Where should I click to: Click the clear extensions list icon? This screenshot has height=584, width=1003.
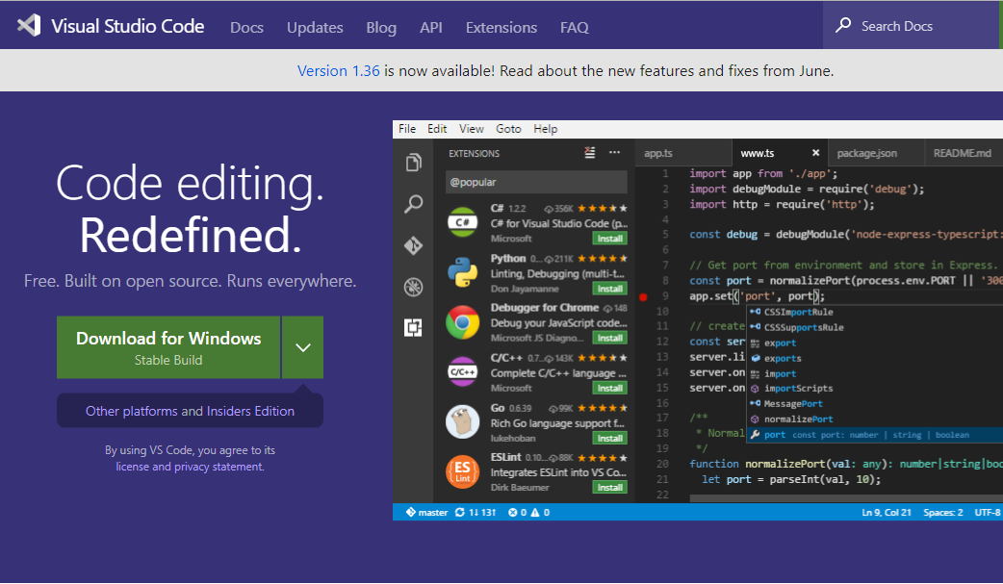pyautogui.click(x=590, y=152)
